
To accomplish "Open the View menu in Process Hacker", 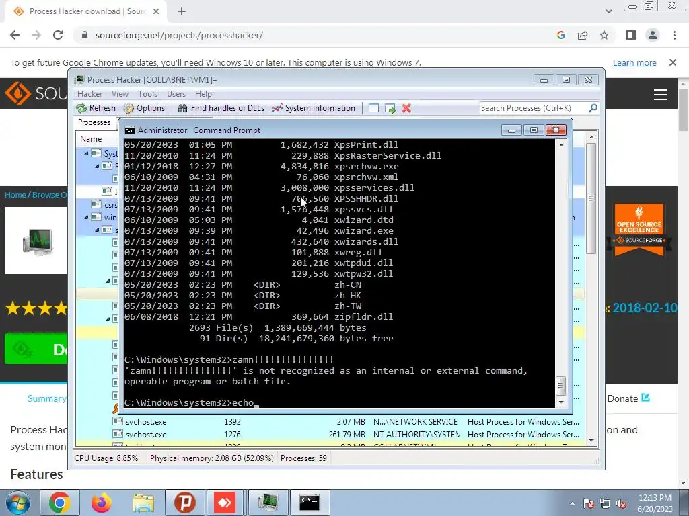I will (x=120, y=94).
